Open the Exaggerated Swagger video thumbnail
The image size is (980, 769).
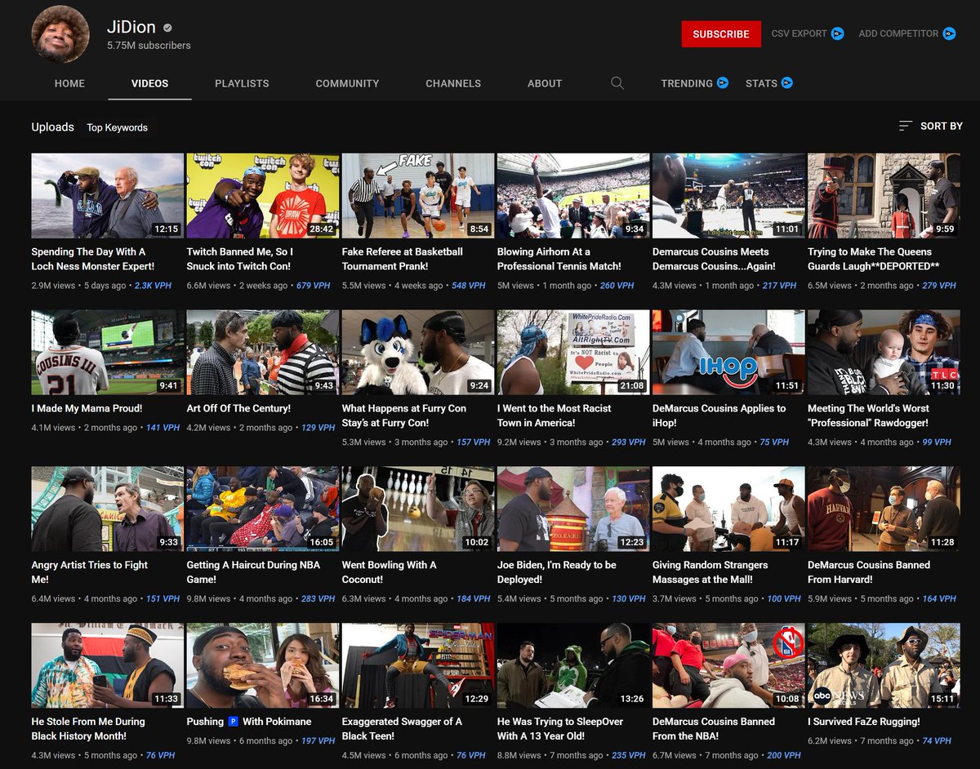[x=418, y=666]
